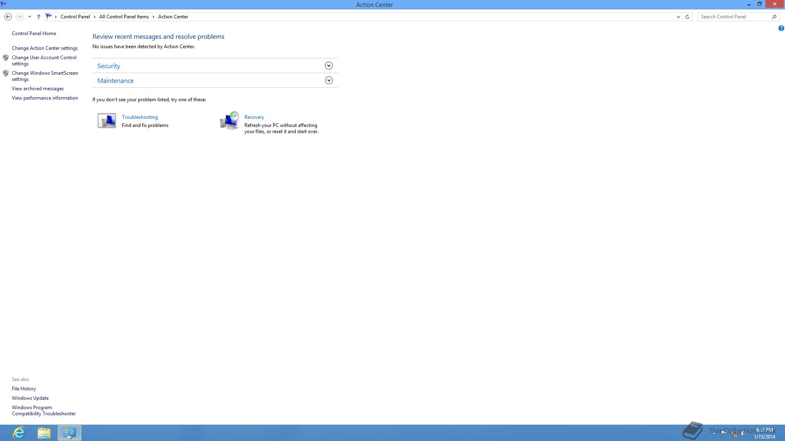Go up one level arrow
785x441 pixels.
point(38,17)
